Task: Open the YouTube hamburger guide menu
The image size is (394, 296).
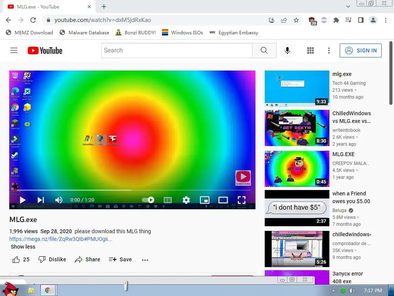Action: 14,50
